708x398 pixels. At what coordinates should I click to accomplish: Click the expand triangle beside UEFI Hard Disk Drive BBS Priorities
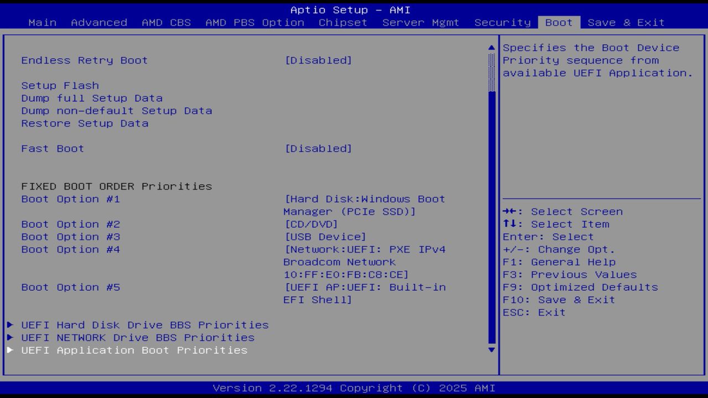[x=10, y=325]
